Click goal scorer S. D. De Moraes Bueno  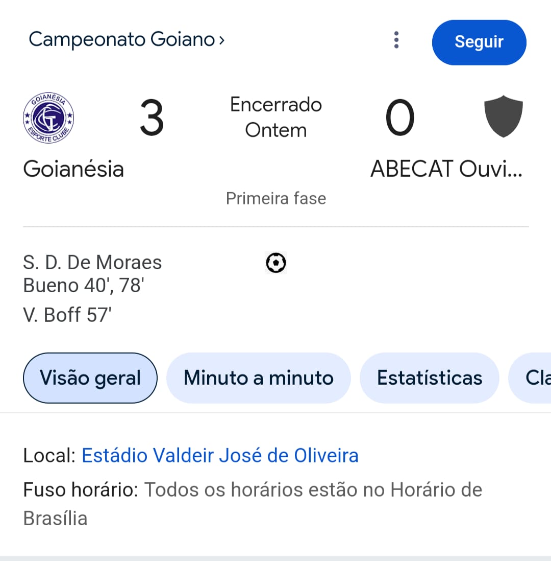92,274
